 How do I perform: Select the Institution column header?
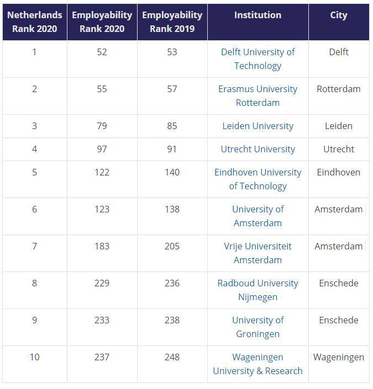coord(258,15)
